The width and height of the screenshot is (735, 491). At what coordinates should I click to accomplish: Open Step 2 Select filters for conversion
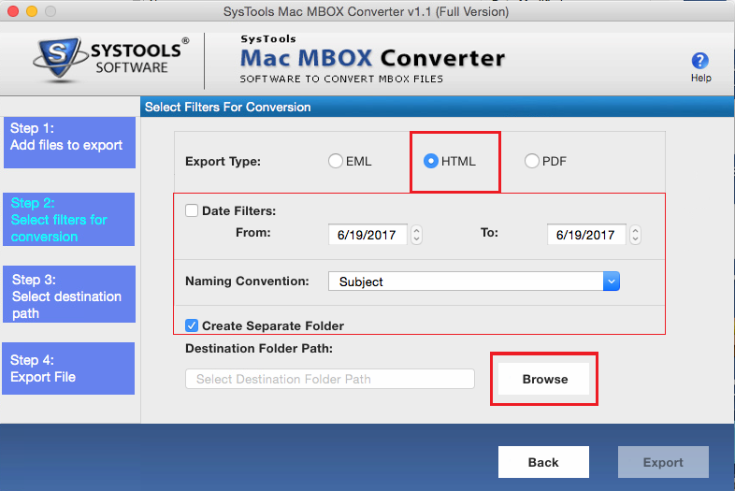click(x=69, y=220)
